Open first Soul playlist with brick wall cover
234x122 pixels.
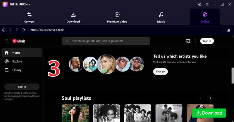75,113
